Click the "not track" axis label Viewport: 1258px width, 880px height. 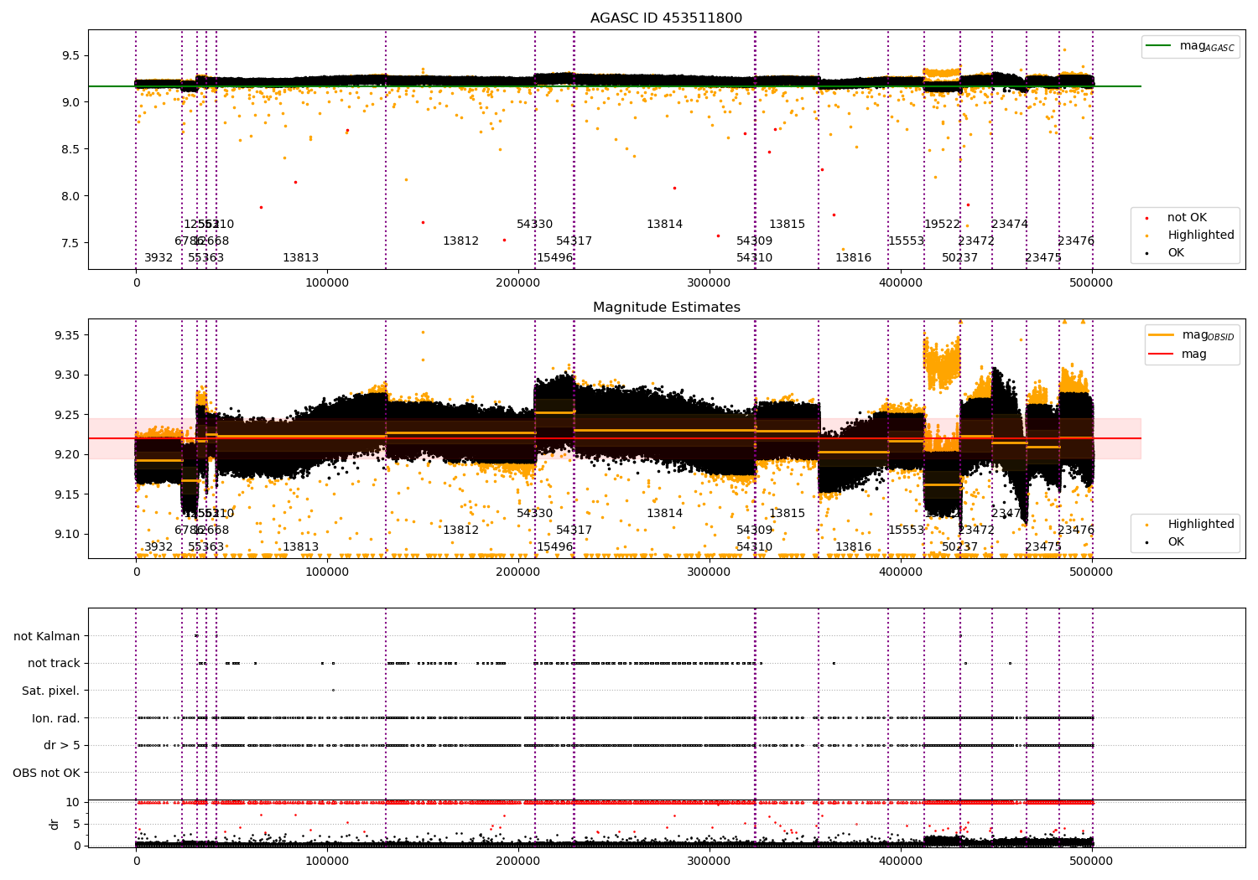click(x=54, y=664)
